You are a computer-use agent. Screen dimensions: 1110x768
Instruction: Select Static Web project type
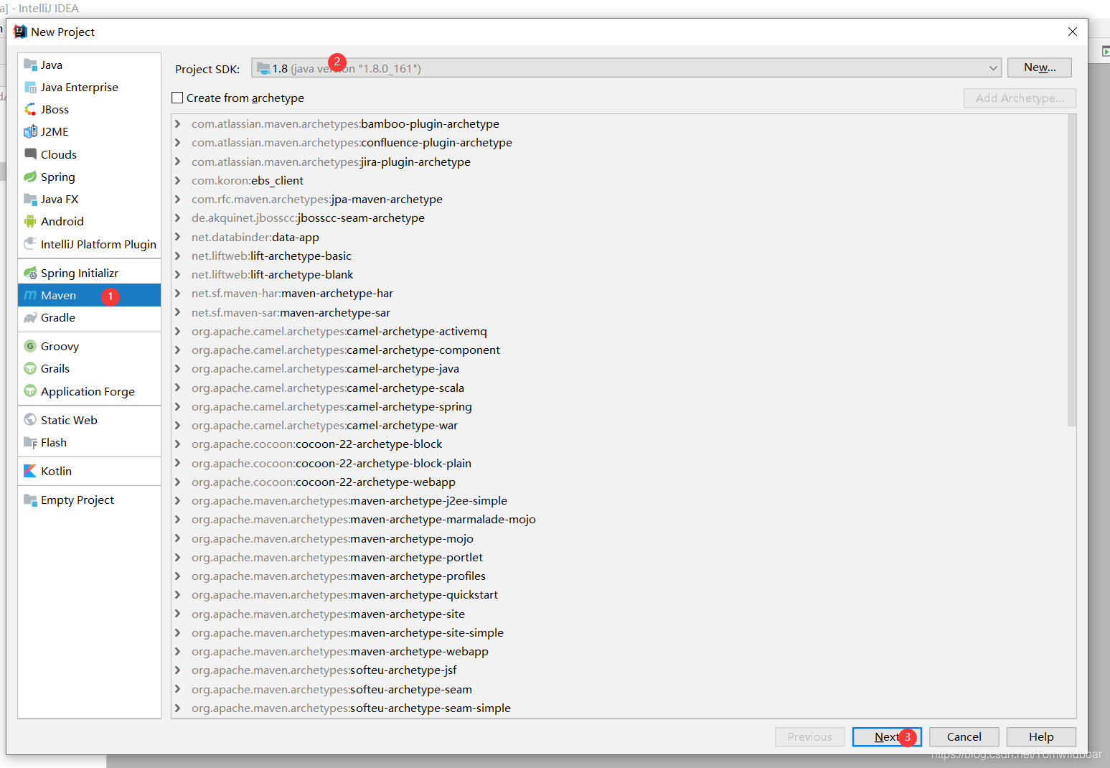[89, 420]
